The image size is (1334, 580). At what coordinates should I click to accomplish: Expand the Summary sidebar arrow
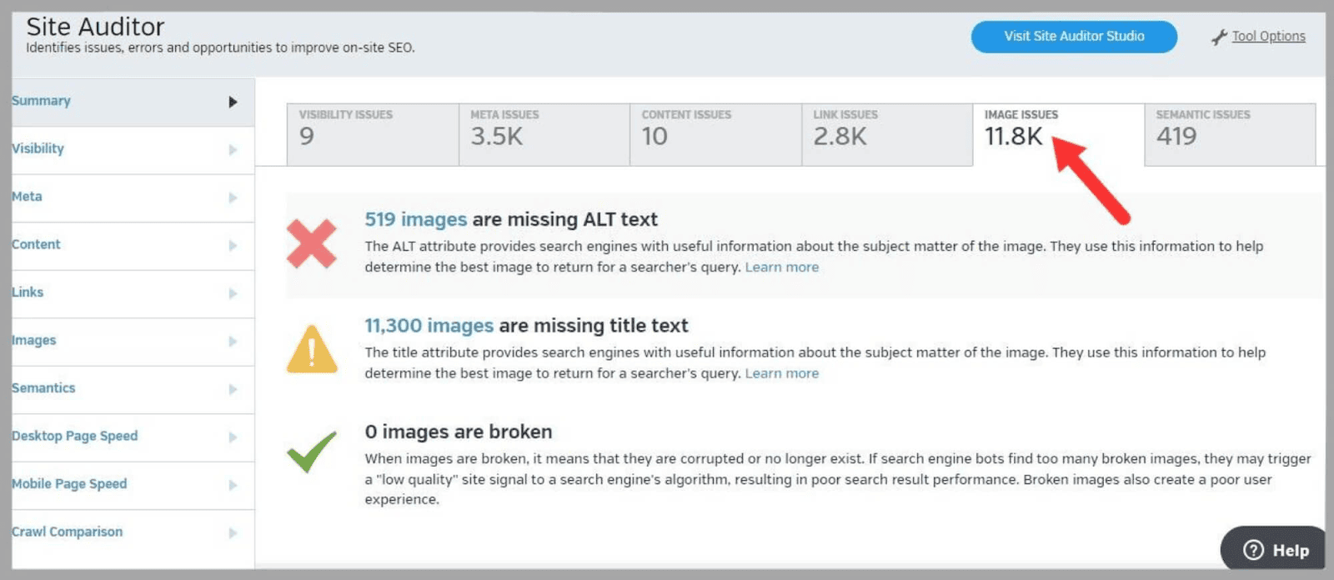point(233,102)
